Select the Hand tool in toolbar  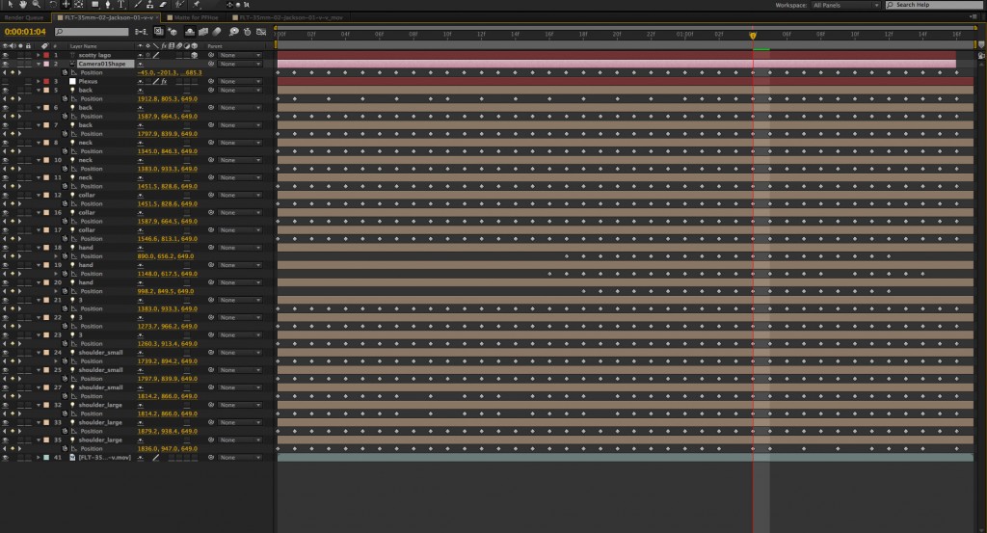[x=21, y=5]
